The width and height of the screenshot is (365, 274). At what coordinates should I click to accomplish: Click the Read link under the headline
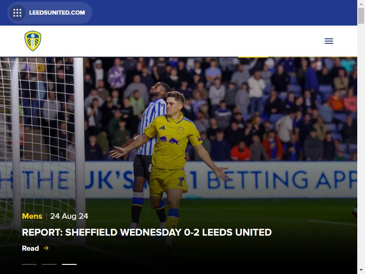click(x=30, y=248)
